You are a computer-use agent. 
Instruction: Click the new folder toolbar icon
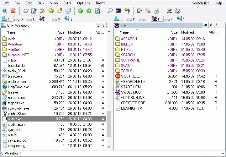pyautogui.click(x=59, y=11)
